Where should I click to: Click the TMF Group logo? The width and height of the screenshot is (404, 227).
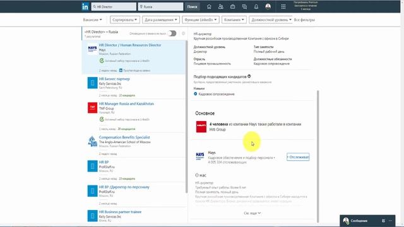(93, 108)
